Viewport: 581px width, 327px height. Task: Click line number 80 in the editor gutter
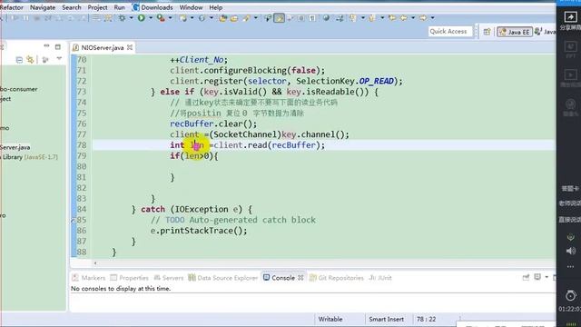(82, 166)
